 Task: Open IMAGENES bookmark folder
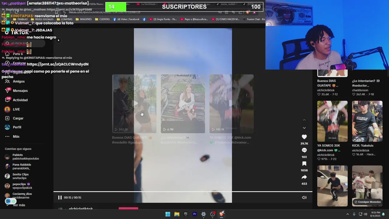[84, 19]
